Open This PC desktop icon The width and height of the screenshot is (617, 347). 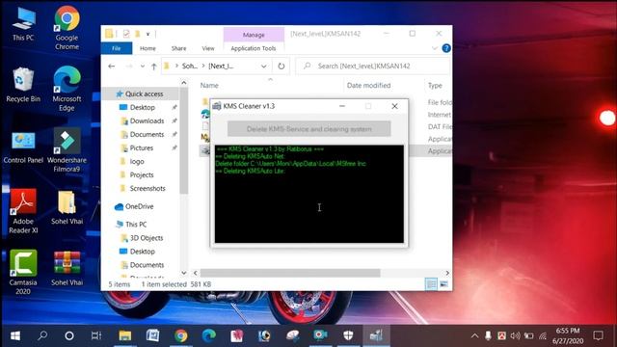tap(23, 25)
